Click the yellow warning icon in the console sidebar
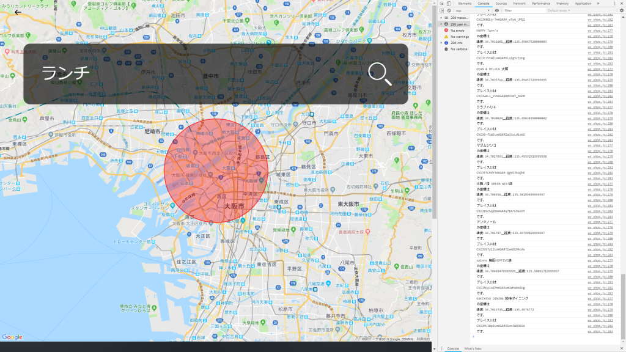The width and height of the screenshot is (626, 352). [446, 37]
